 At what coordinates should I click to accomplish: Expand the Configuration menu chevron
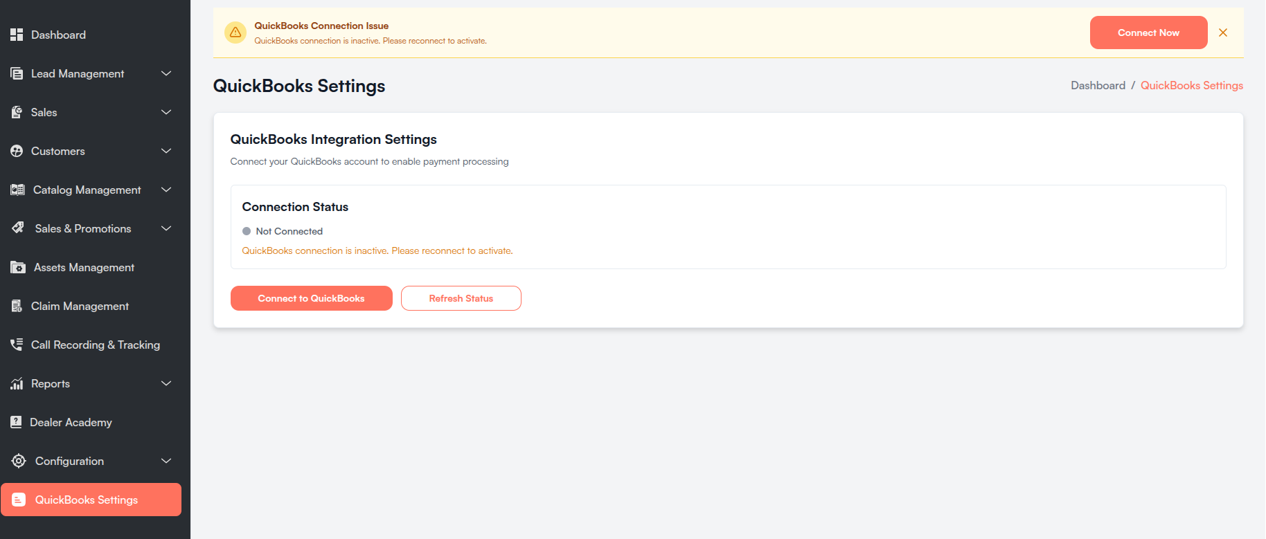(166, 461)
